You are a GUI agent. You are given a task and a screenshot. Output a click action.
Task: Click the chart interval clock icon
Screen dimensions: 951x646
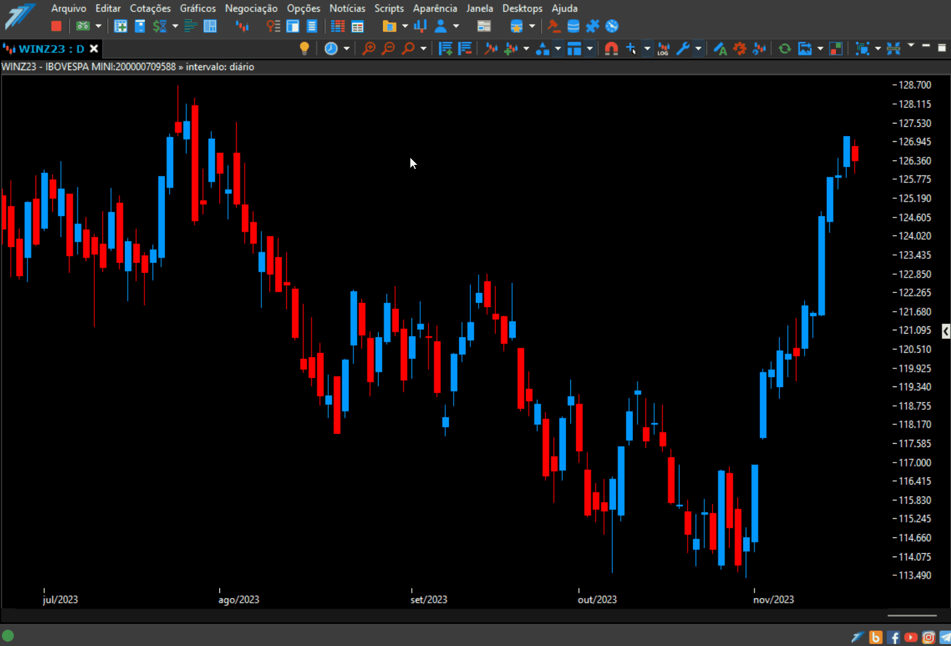[331, 48]
